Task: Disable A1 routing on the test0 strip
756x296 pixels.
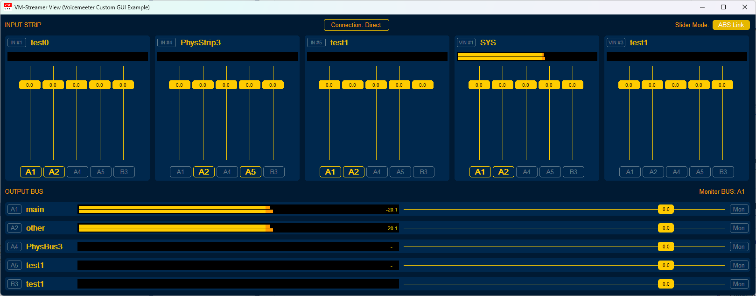Action: click(x=31, y=172)
